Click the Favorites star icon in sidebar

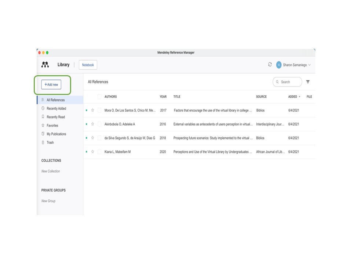(43, 125)
